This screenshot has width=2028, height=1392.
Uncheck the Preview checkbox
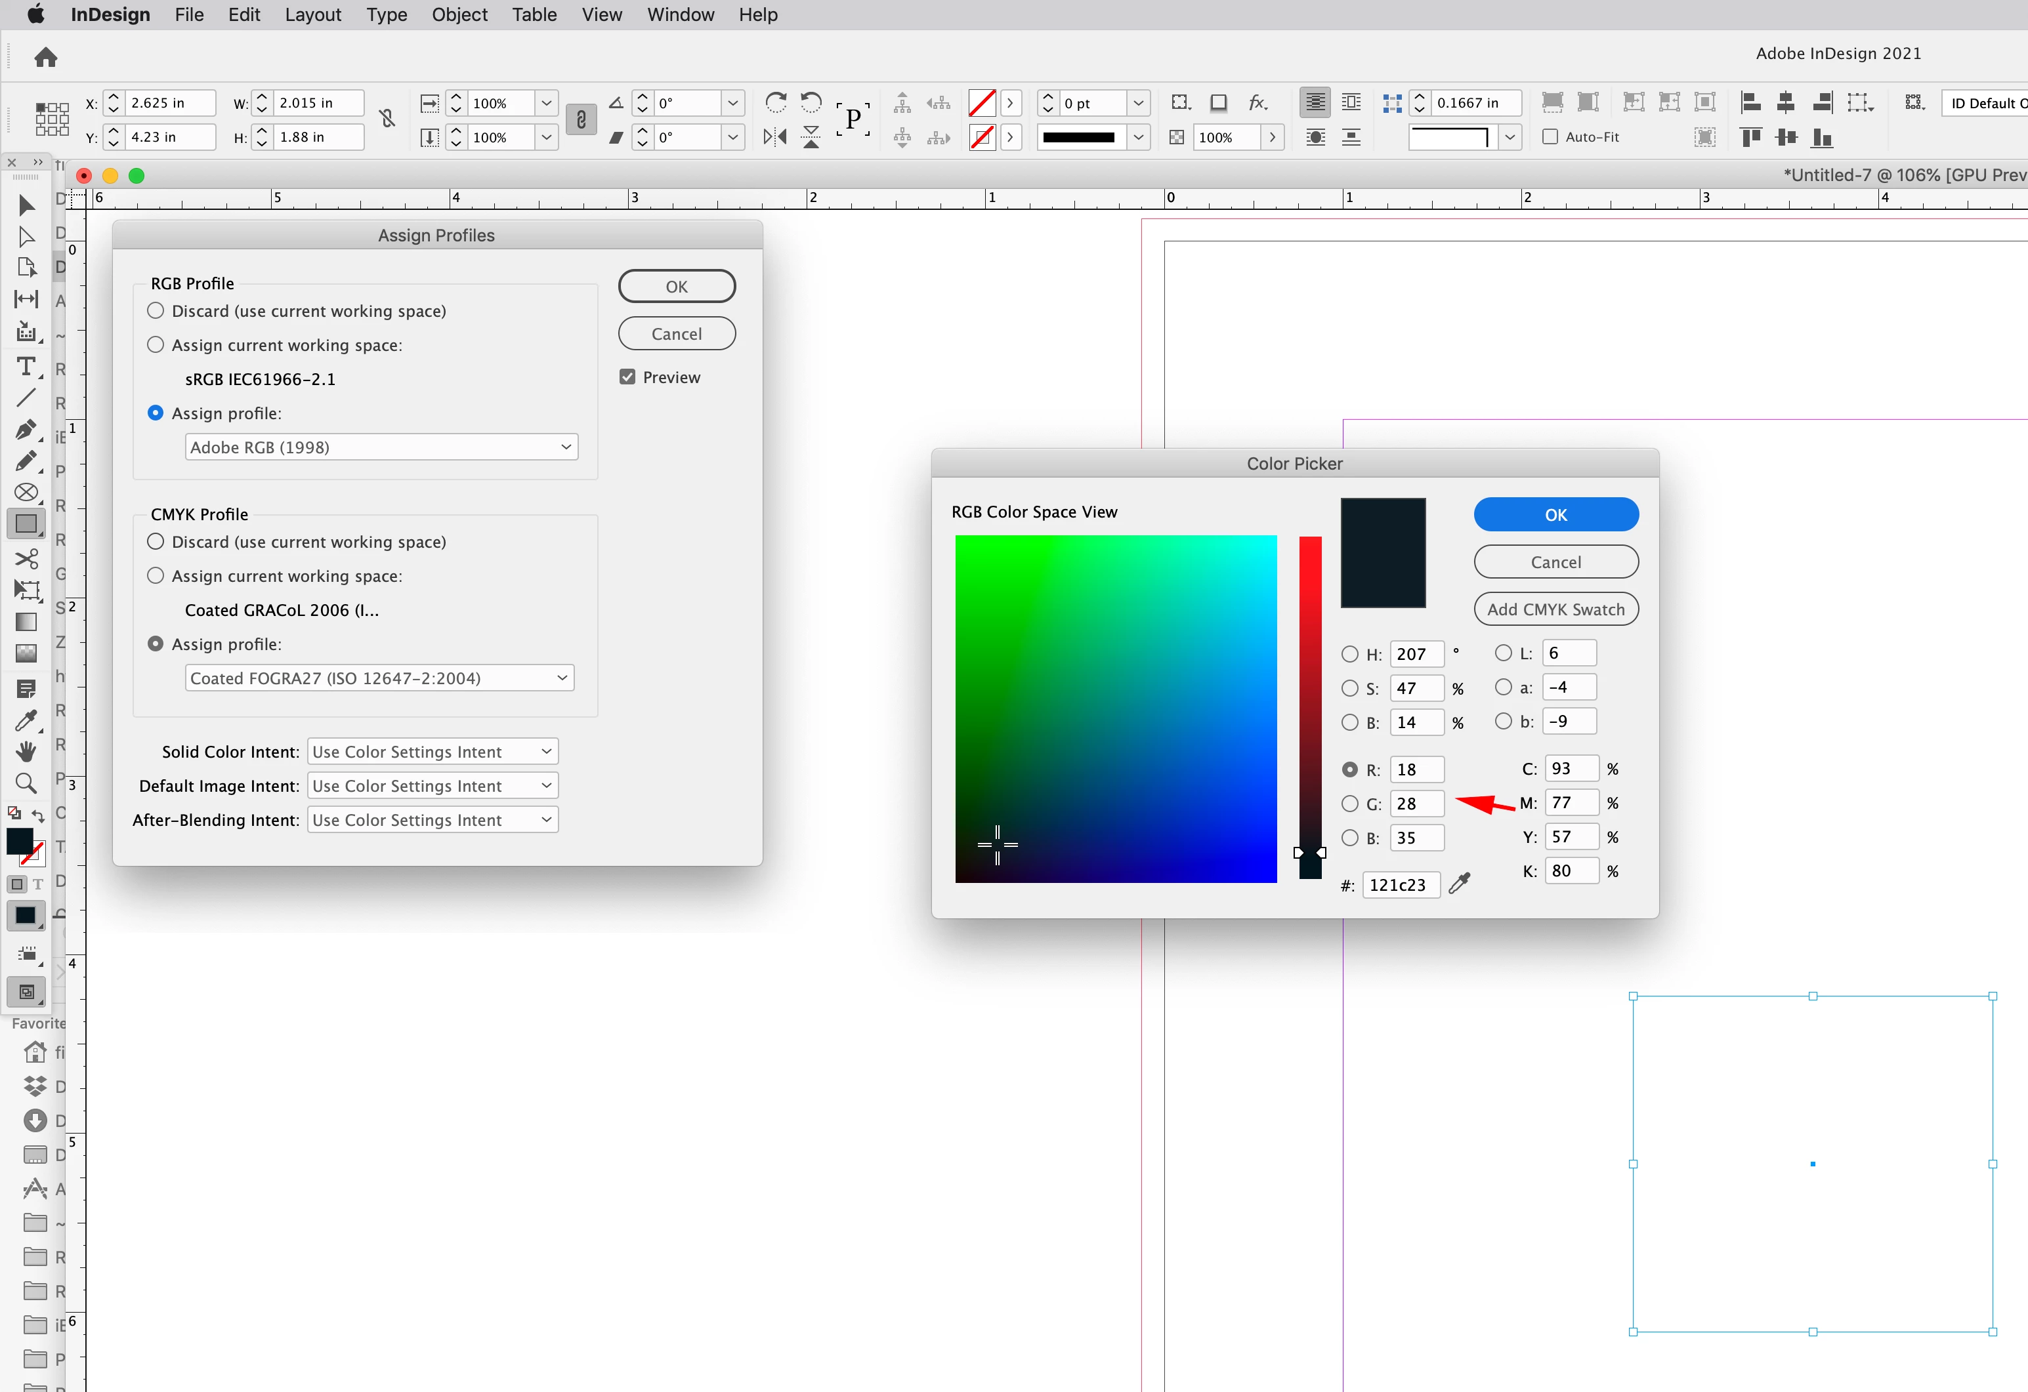[627, 377]
